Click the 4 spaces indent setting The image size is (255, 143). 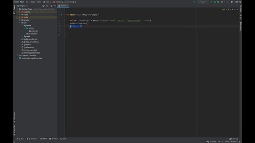(234, 142)
